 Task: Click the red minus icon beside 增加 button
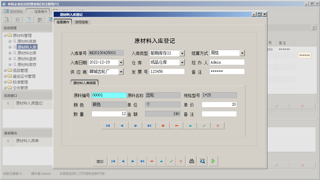(152, 161)
